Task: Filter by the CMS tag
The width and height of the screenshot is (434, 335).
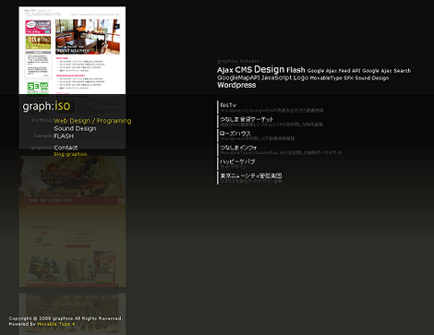Action: (x=244, y=70)
